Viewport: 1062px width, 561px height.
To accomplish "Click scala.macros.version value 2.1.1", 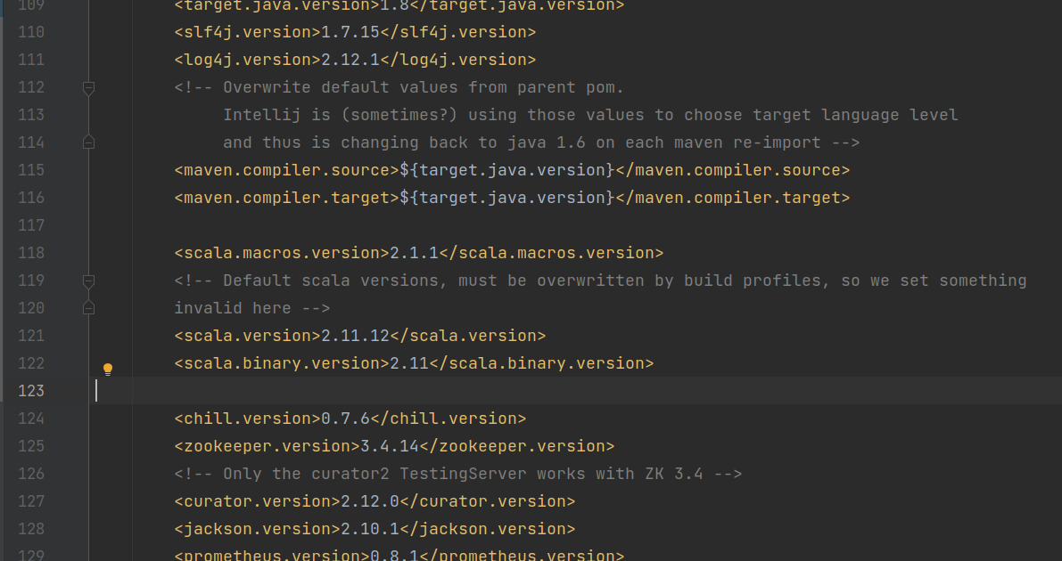I will [414, 253].
